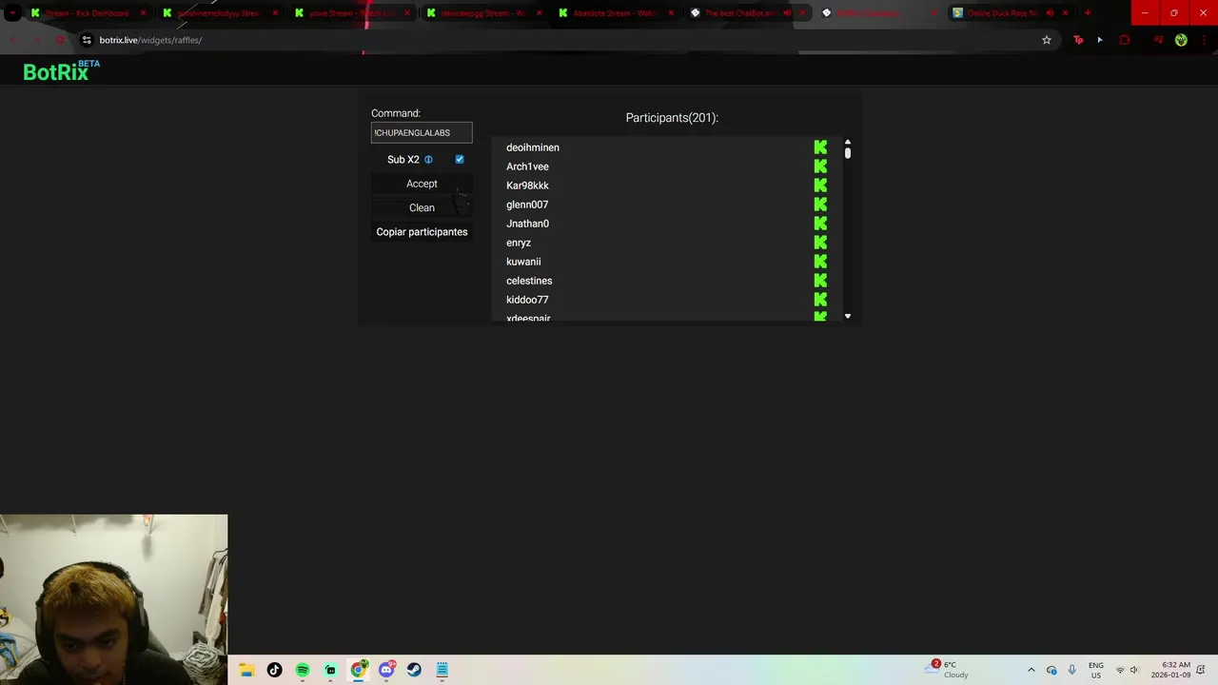Screen dimensions: 1218x685
Task: Open File Explorer from taskbar
Action: [x=246, y=670]
